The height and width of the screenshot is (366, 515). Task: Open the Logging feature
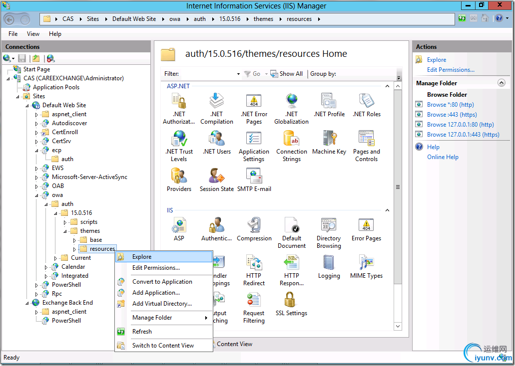pyautogui.click(x=329, y=266)
